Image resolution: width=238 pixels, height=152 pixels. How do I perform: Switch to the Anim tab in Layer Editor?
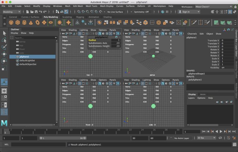coord(203,94)
